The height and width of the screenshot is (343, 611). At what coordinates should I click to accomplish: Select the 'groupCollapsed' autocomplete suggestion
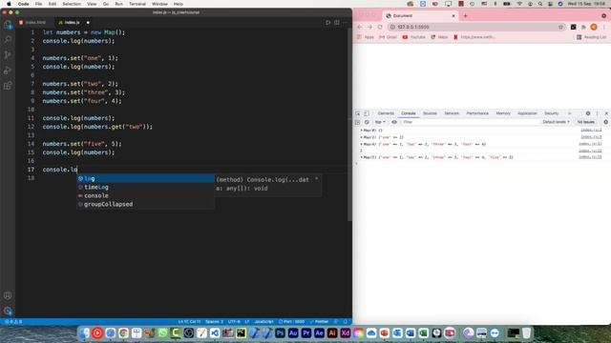[145, 204]
